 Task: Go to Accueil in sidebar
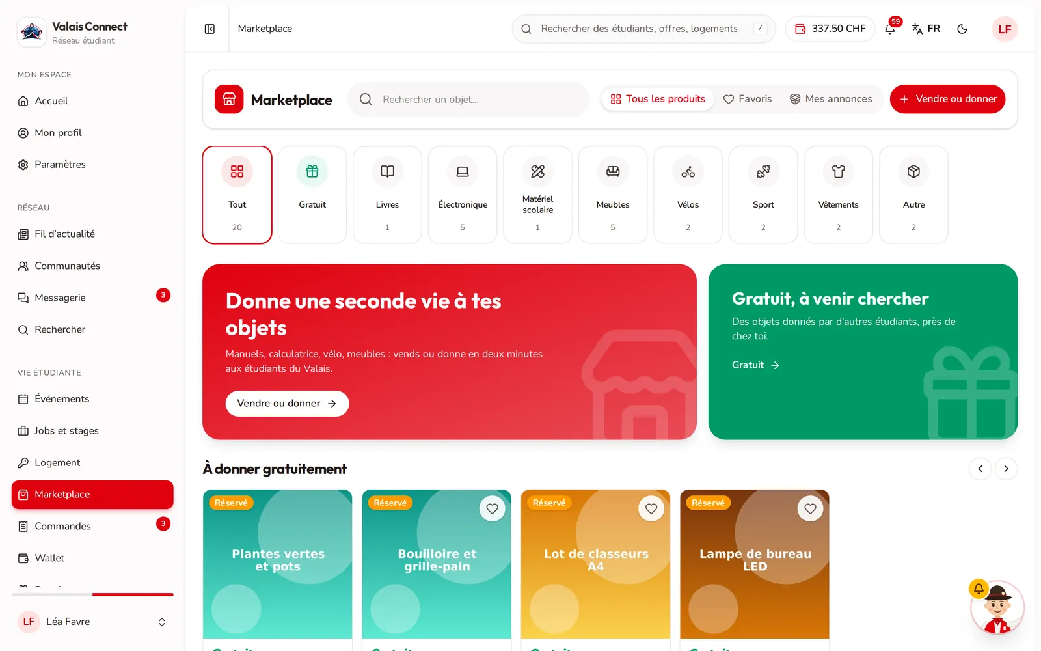(92, 101)
